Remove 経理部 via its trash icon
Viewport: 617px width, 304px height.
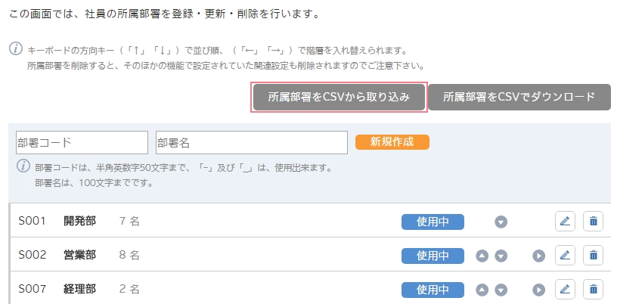point(593,290)
